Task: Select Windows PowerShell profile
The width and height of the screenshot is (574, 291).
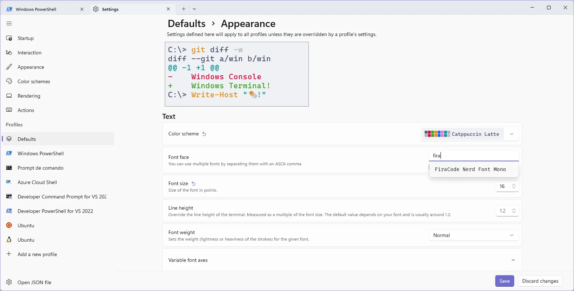Action: (58, 153)
